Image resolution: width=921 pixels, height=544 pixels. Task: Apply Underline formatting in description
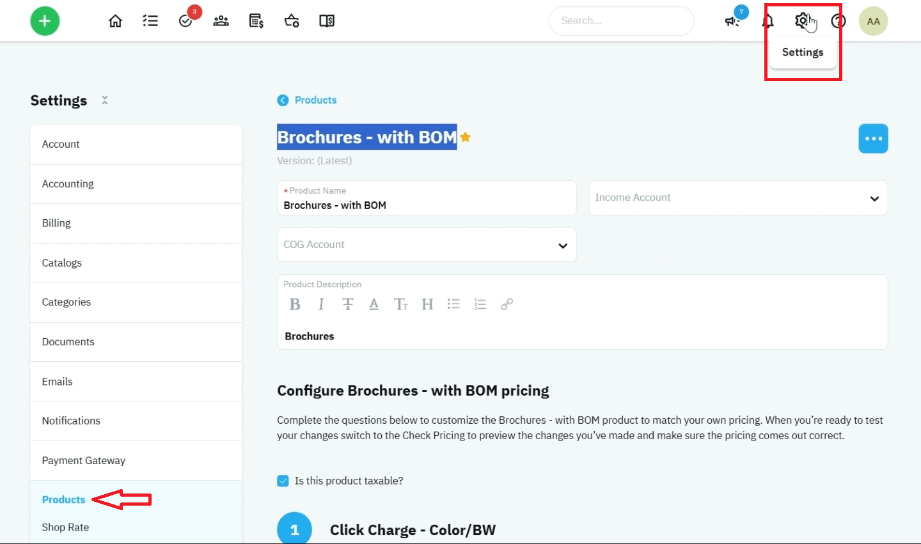coord(374,304)
